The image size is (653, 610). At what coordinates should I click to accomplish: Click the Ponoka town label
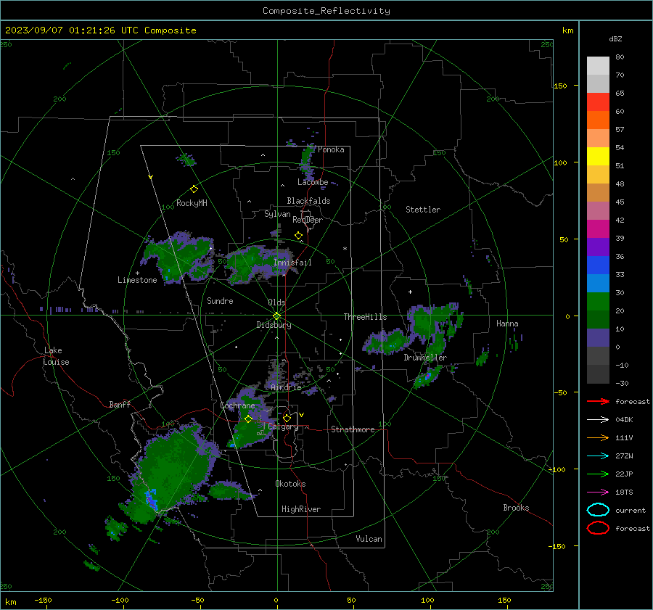click(x=331, y=149)
